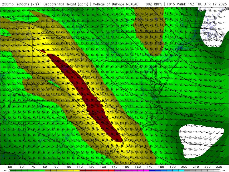Click the 10500 height contour label
This screenshot has height=172, width=229.
[x=180, y=140]
